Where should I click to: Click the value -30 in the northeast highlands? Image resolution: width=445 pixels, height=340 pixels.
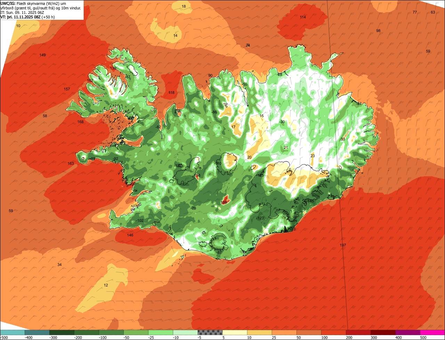[282, 122]
